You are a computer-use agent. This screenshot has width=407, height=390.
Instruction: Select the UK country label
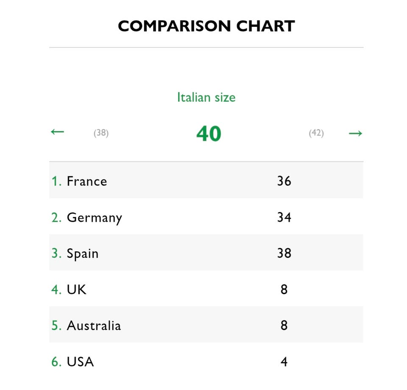point(76,290)
